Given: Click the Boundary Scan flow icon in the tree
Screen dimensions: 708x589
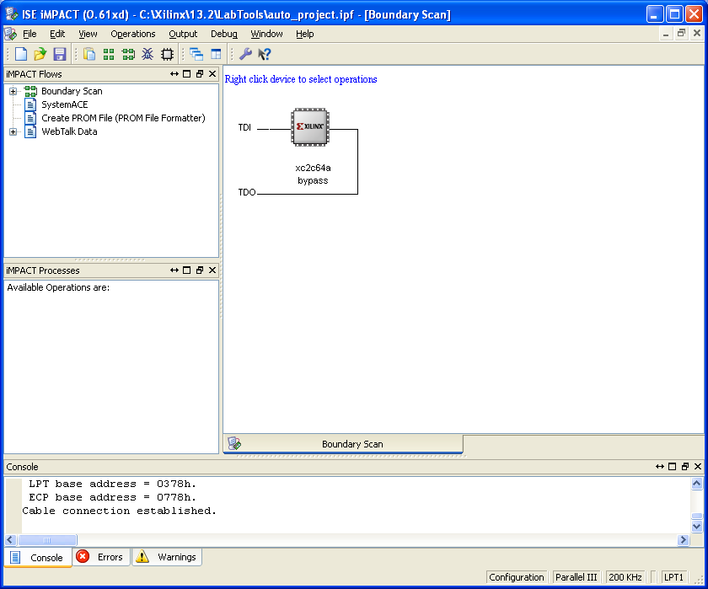Looking at the screenshot, I should coord(30,91).
